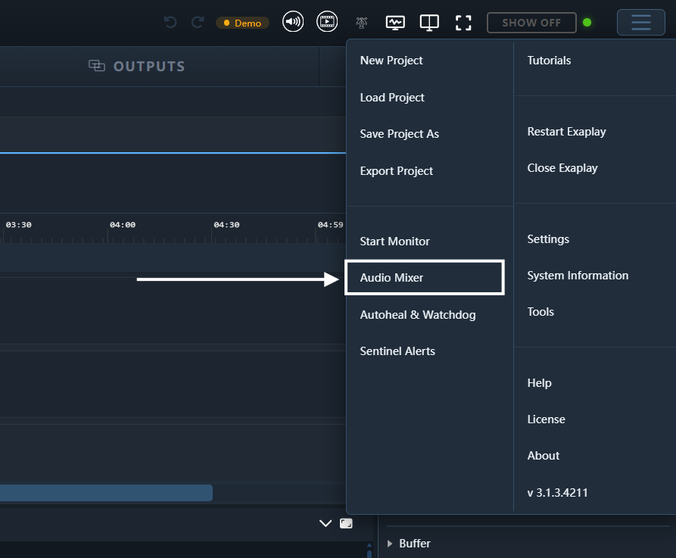Click the 04:30 timeline ruler mark
Screen dimensions: 676x558
(x=227, y=225)
